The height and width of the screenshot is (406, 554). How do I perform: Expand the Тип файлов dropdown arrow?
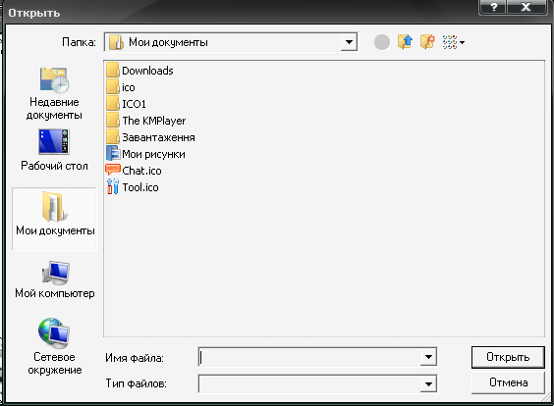(428, 383)
